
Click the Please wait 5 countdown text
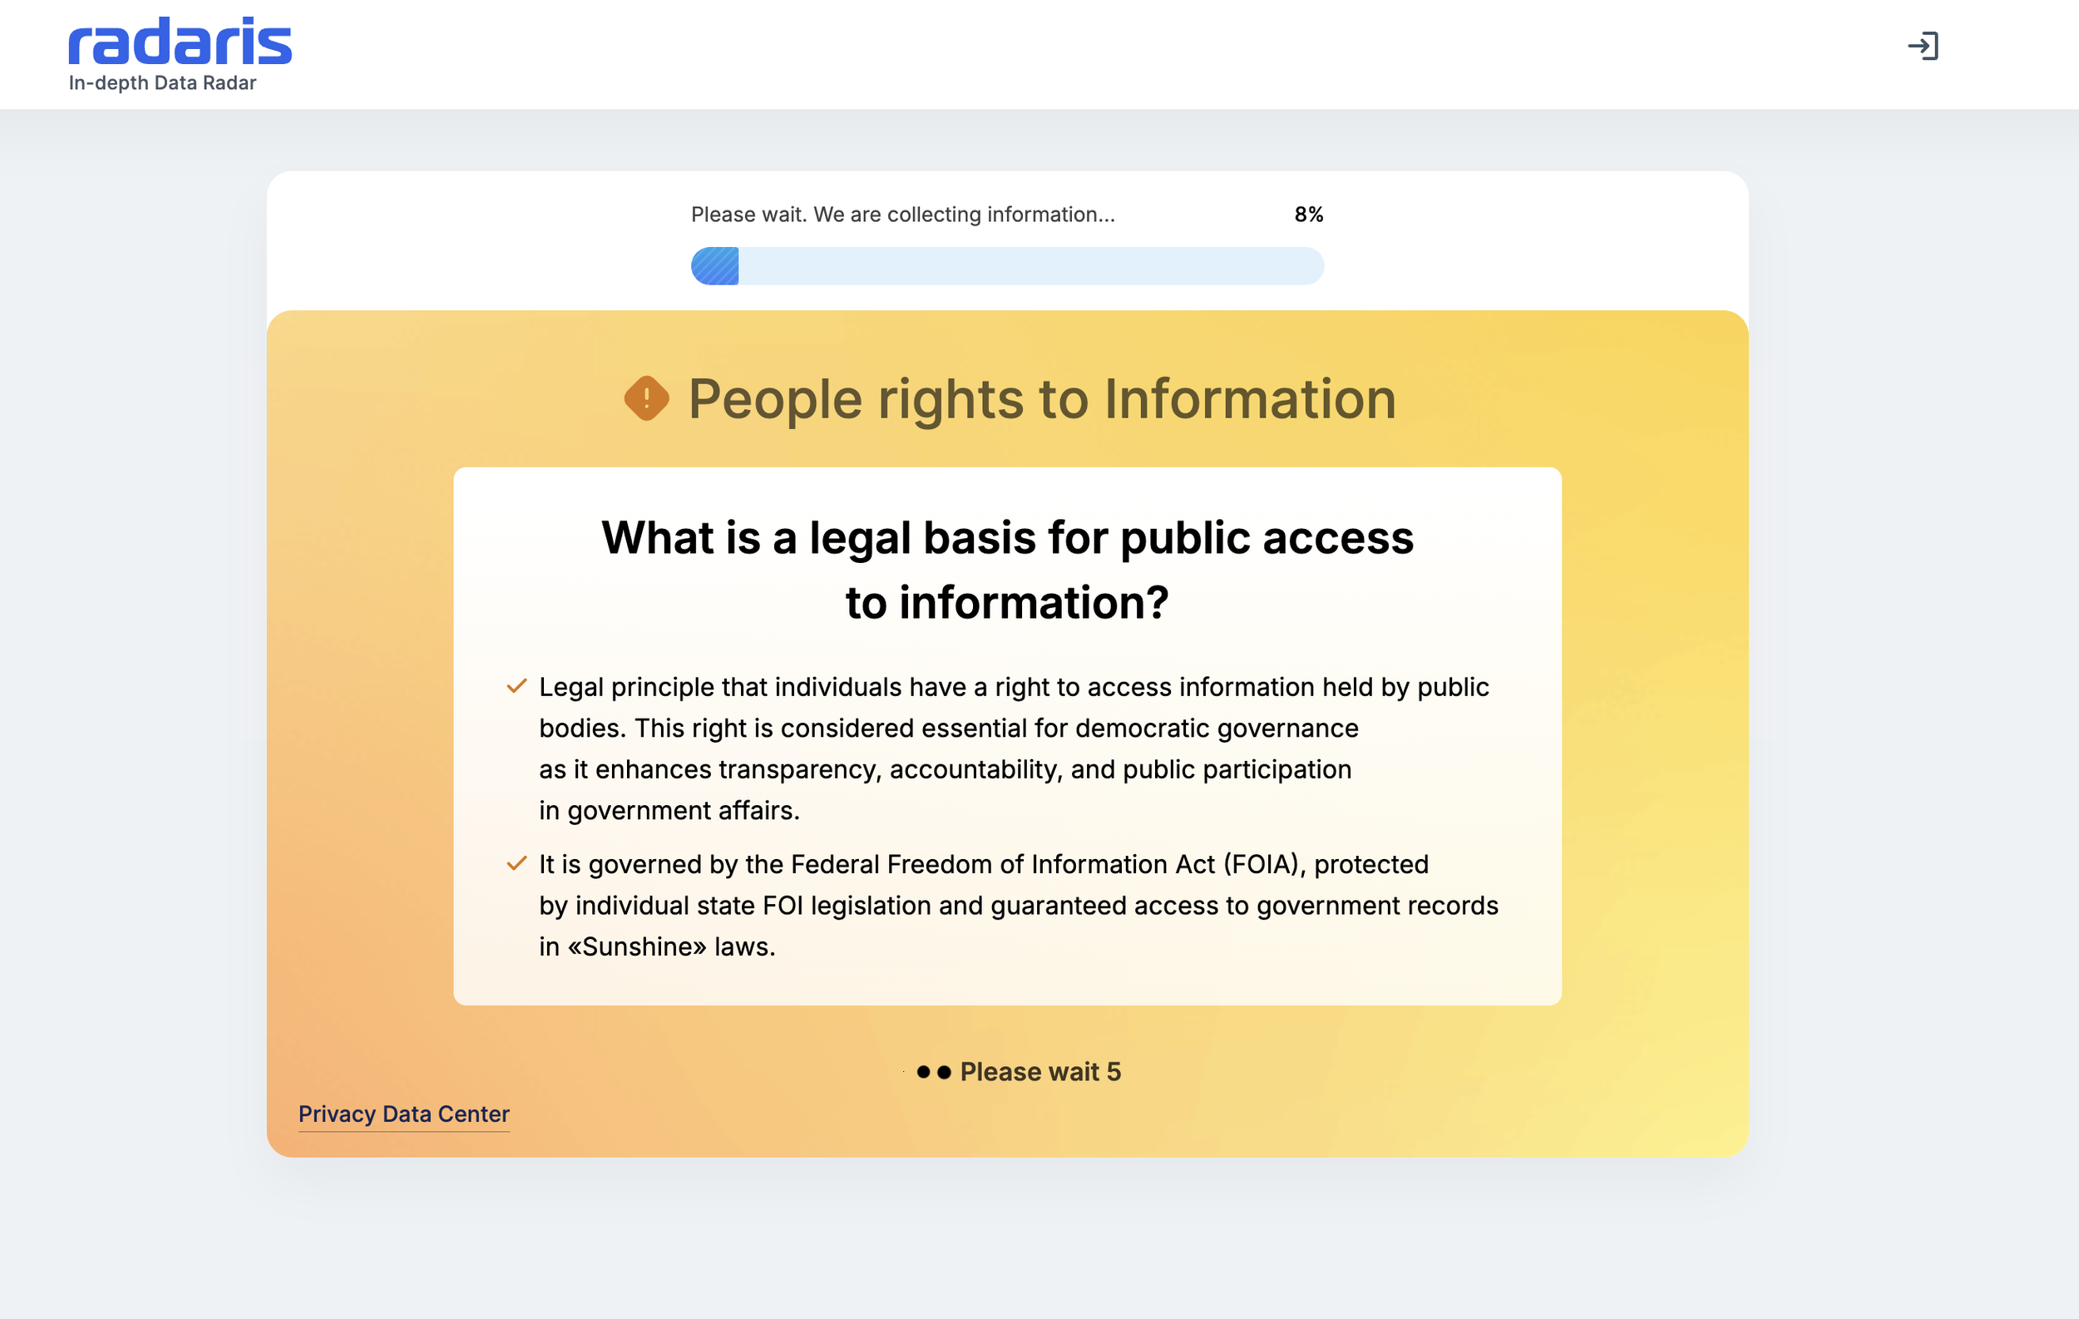[x=1039, y=1072]
